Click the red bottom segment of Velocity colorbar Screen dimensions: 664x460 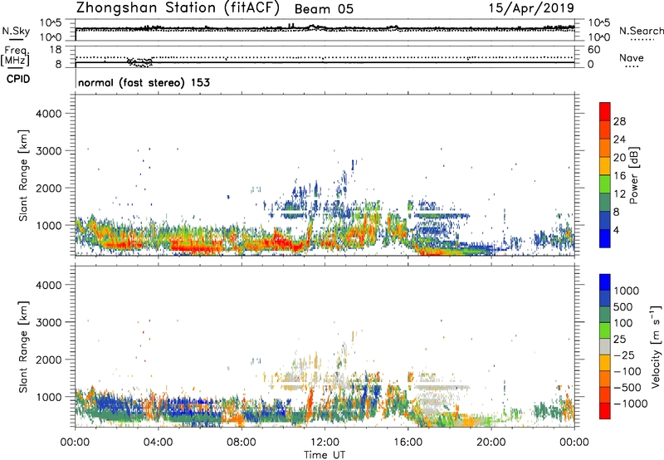pyautogui.click(x=605, y=411)
